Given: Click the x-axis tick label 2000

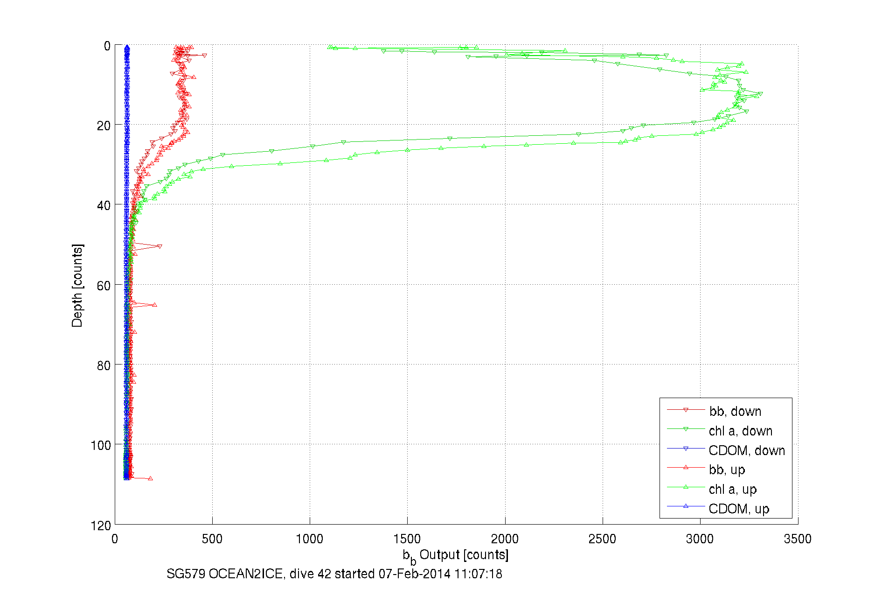Looking at the screenshot, I should pyautogui.click(x=505, y=539).
